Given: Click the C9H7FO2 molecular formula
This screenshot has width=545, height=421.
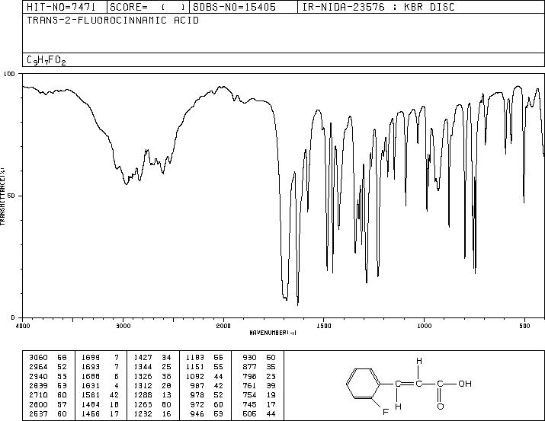Looking at the screenshot, I should tap(46, 60).
